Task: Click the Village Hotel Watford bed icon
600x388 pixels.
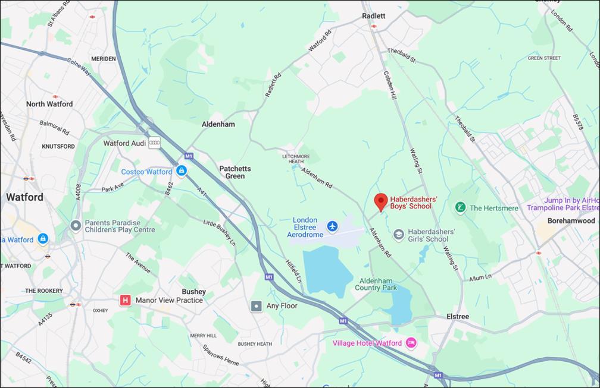Action: 411,343
